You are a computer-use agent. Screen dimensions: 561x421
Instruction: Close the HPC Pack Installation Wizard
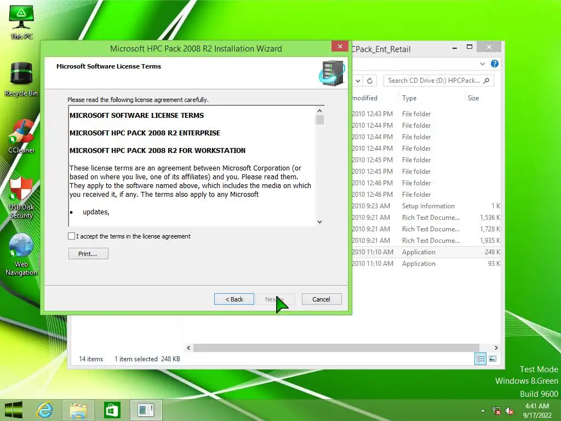point(340,47)
